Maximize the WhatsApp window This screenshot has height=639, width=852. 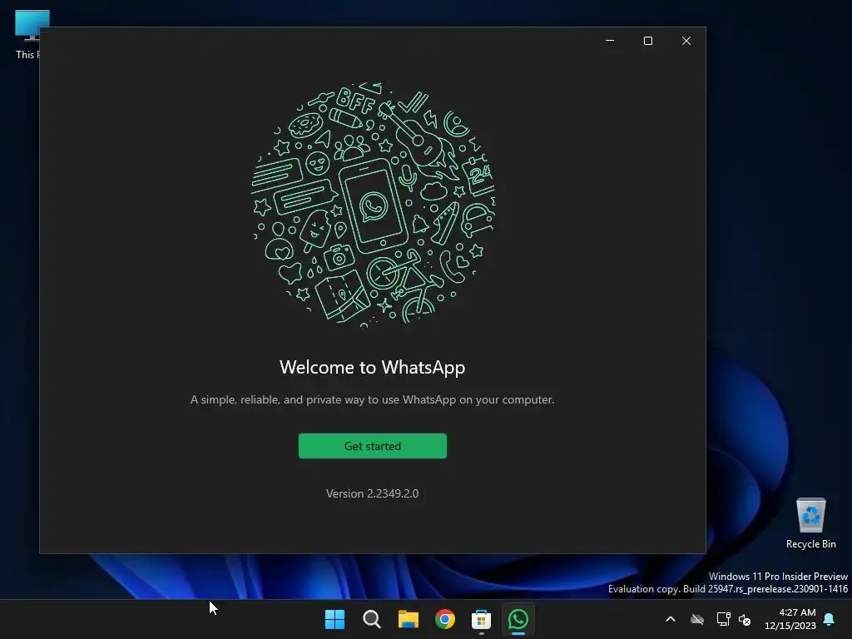tap(647, 41)
